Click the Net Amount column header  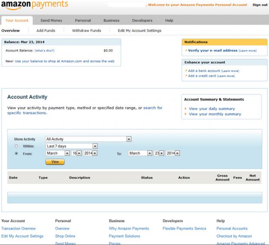click(253, 178)
